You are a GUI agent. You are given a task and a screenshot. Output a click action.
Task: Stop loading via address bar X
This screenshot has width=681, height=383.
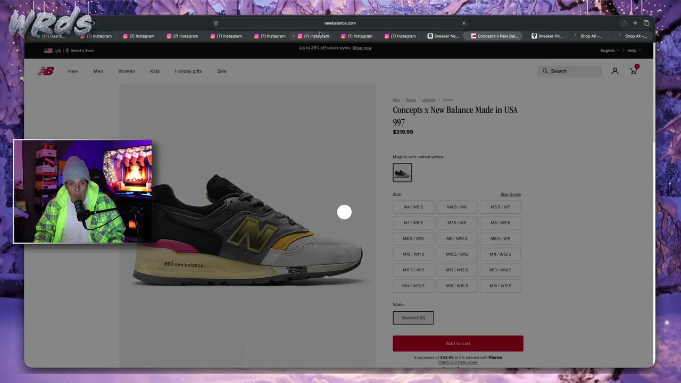[x=463, y=23]
